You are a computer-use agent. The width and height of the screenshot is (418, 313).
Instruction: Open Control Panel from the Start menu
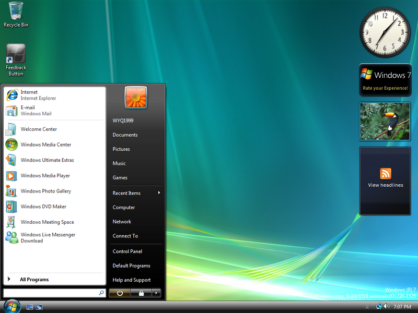pos(127,251)
